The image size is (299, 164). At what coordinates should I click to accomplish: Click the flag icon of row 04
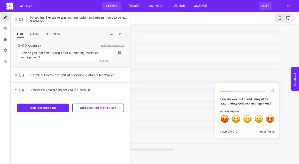16,90
